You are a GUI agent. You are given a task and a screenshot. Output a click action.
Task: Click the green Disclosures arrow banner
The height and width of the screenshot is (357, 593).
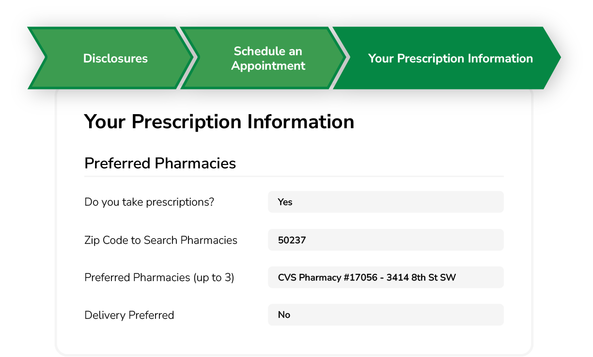pos(115,58)
